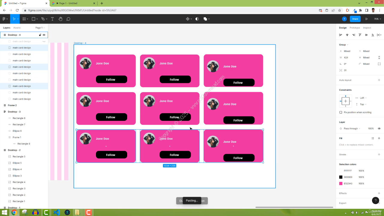Open the zoom level 70% dropdown

coord(377,19)
